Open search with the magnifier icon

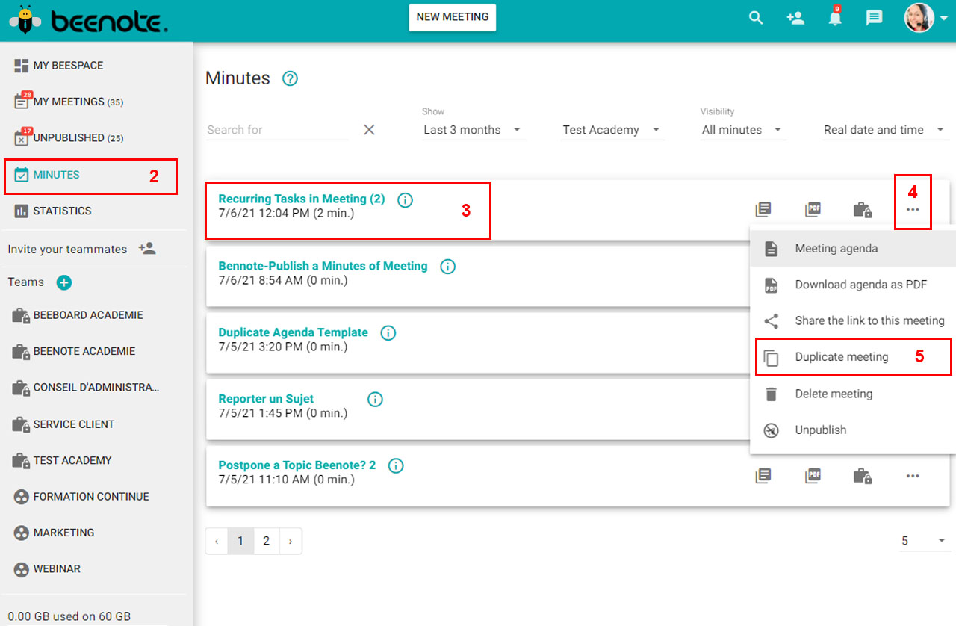pyautogui.click(x=756, y=18)
